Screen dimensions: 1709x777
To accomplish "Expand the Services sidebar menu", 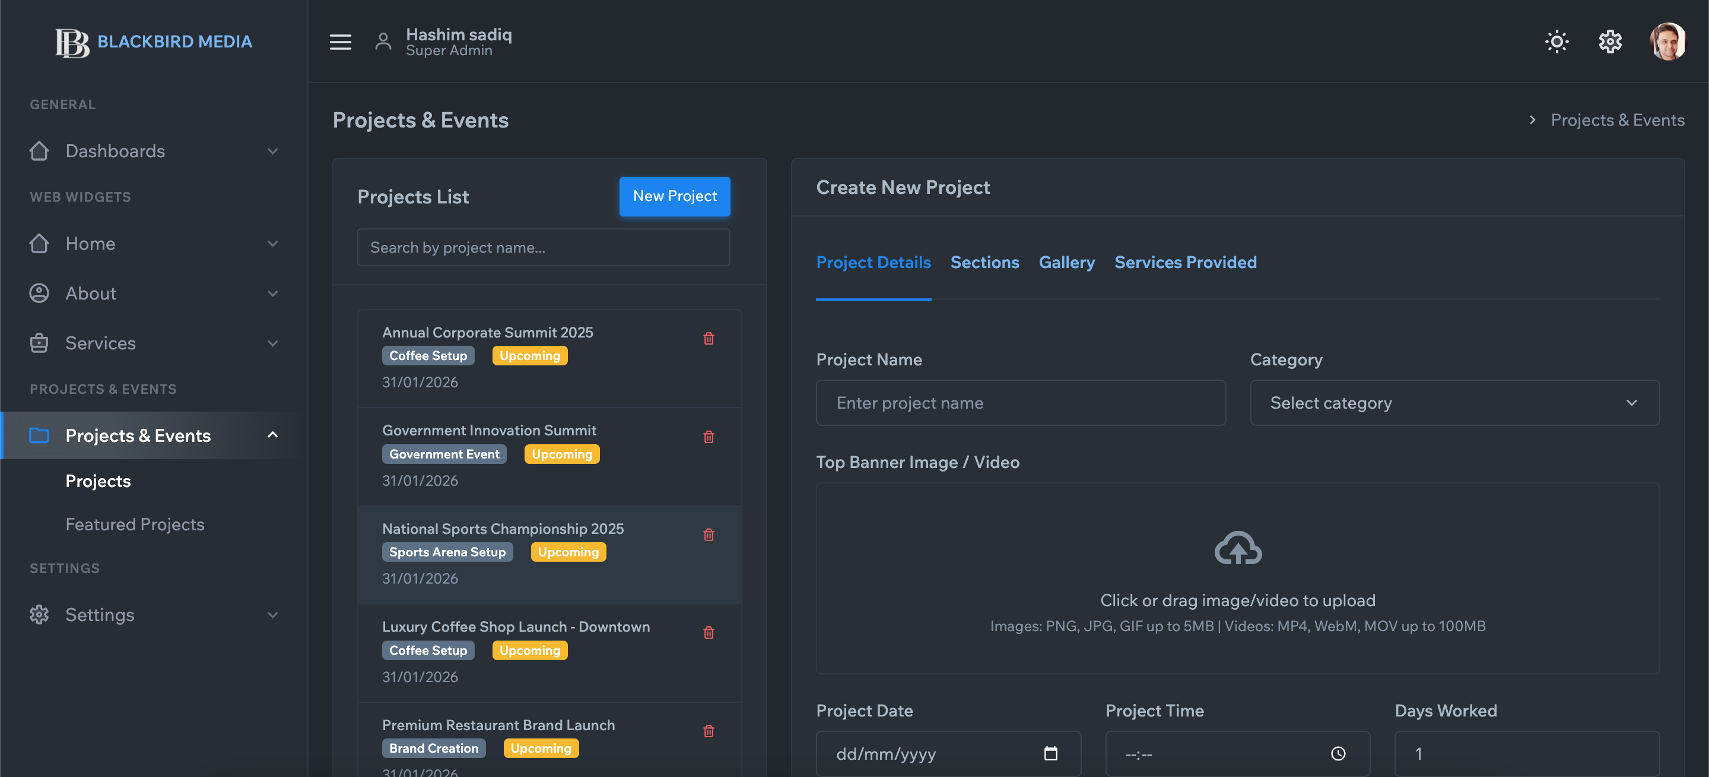I will click(x=154, y=343).
